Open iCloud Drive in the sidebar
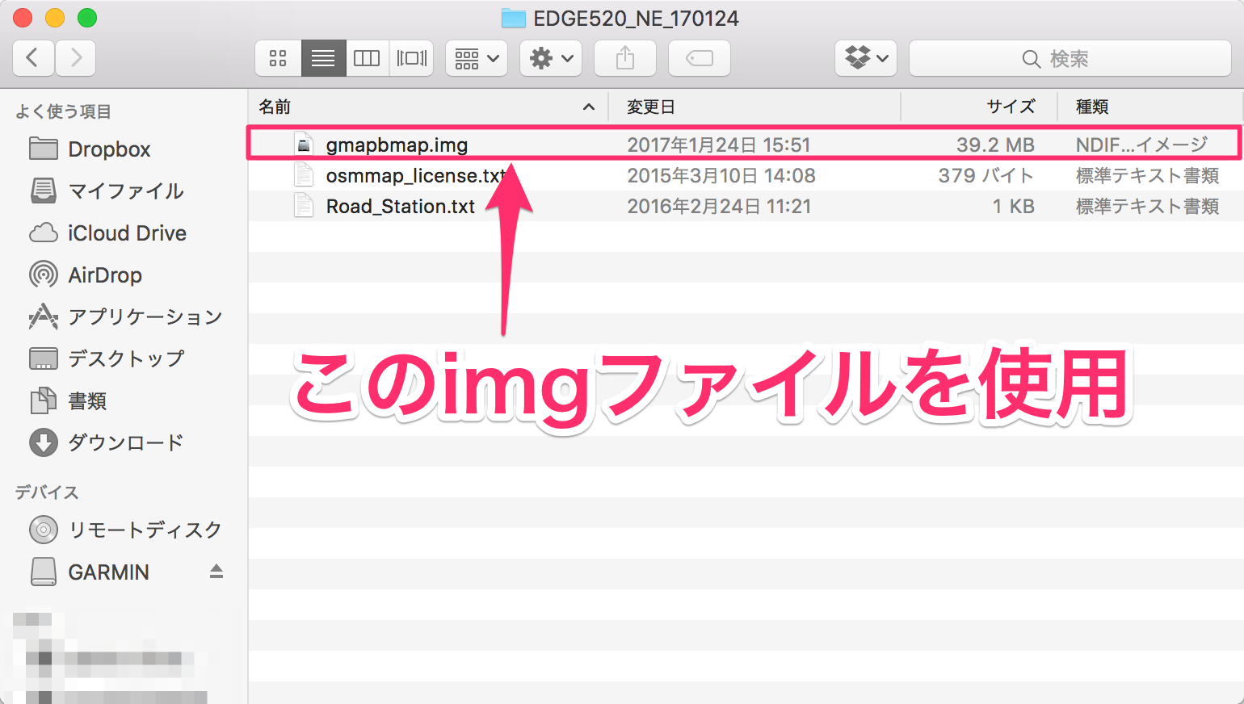The width and height of the screenshot is (1244, 704). click(127, 233)
